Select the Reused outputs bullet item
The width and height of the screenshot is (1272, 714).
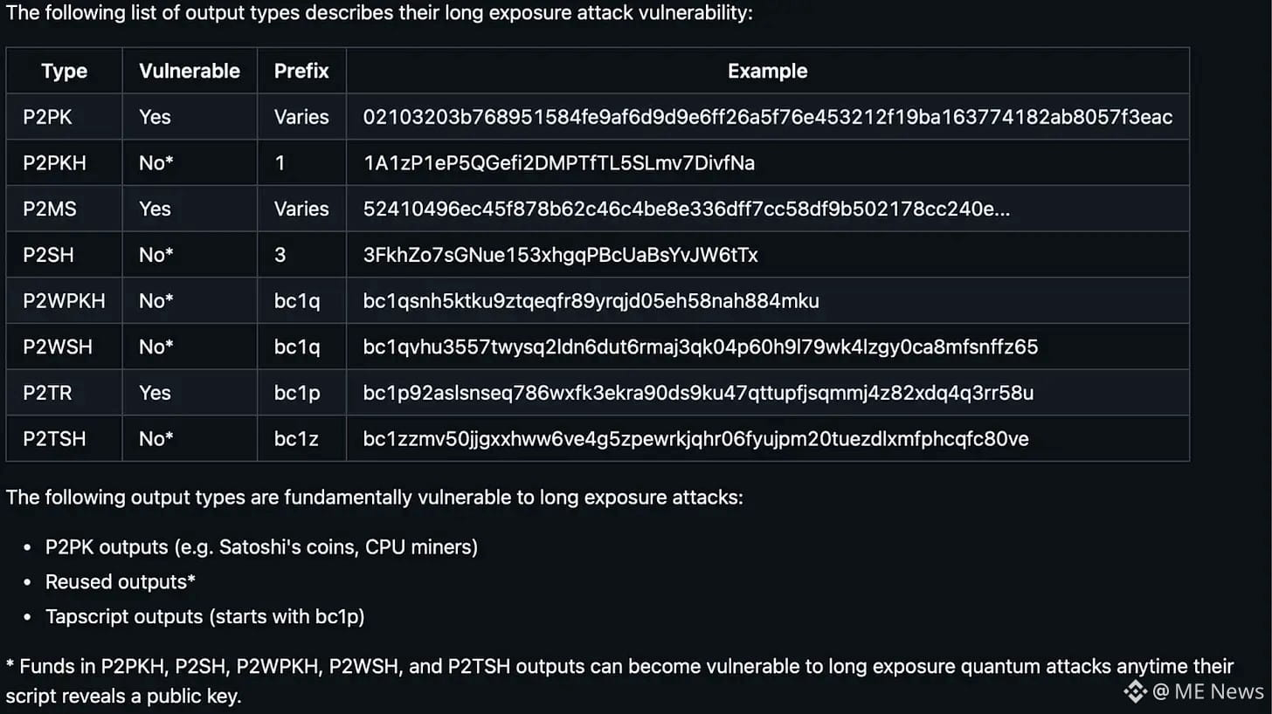coord(121,581)
